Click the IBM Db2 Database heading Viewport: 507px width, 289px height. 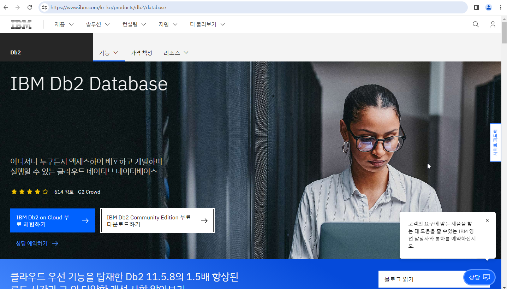pyautogui.click(x=89, y=84)
